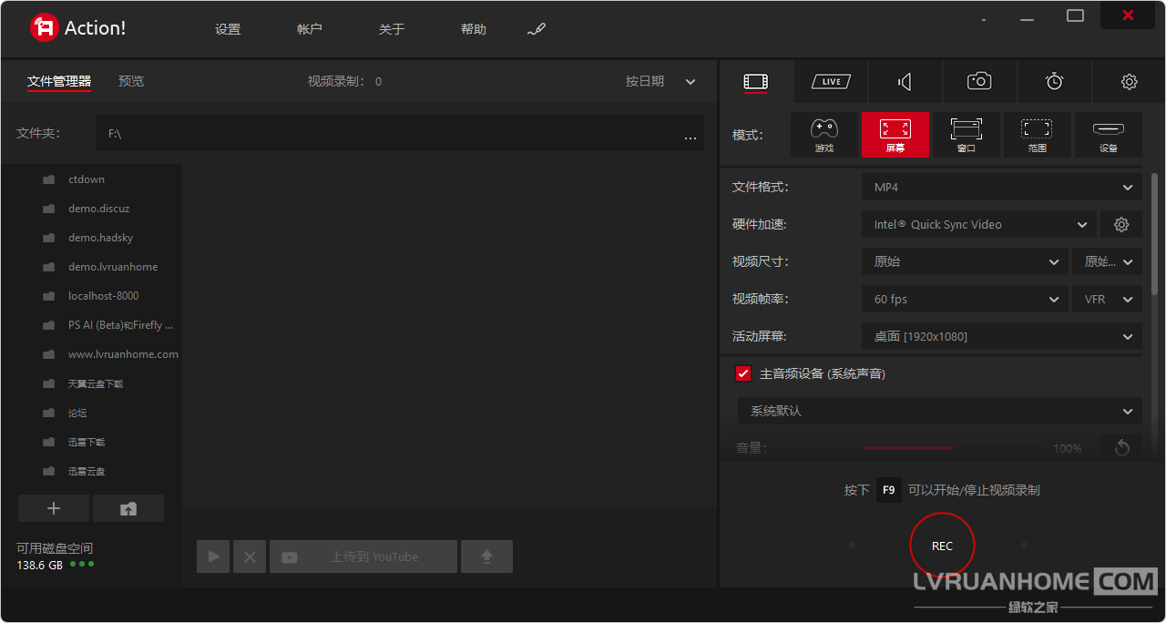Screen dimensions: 1166x623
Task: Open the LIVE streaming tab
Action: [831, 82]
